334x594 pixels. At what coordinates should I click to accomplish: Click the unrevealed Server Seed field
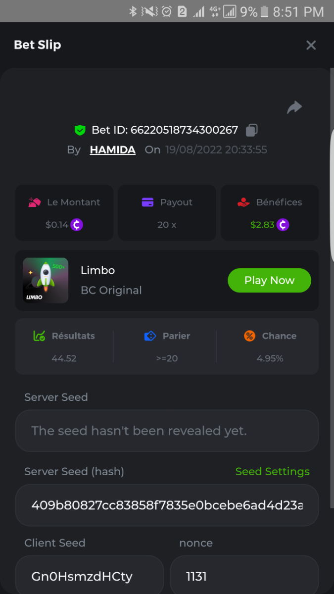(167, 431)
